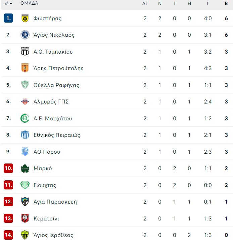The height and width of the screenshot is (240, 233).
Task: Select the ΟΜΑΔΑ column header
Action: click(x=29, y=3)
